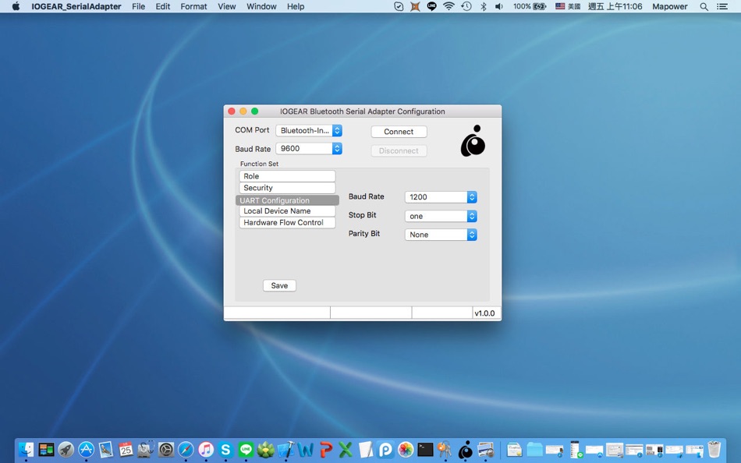Open the Window menu
Viewport: 741px width, 463px height.
point(261,6)
